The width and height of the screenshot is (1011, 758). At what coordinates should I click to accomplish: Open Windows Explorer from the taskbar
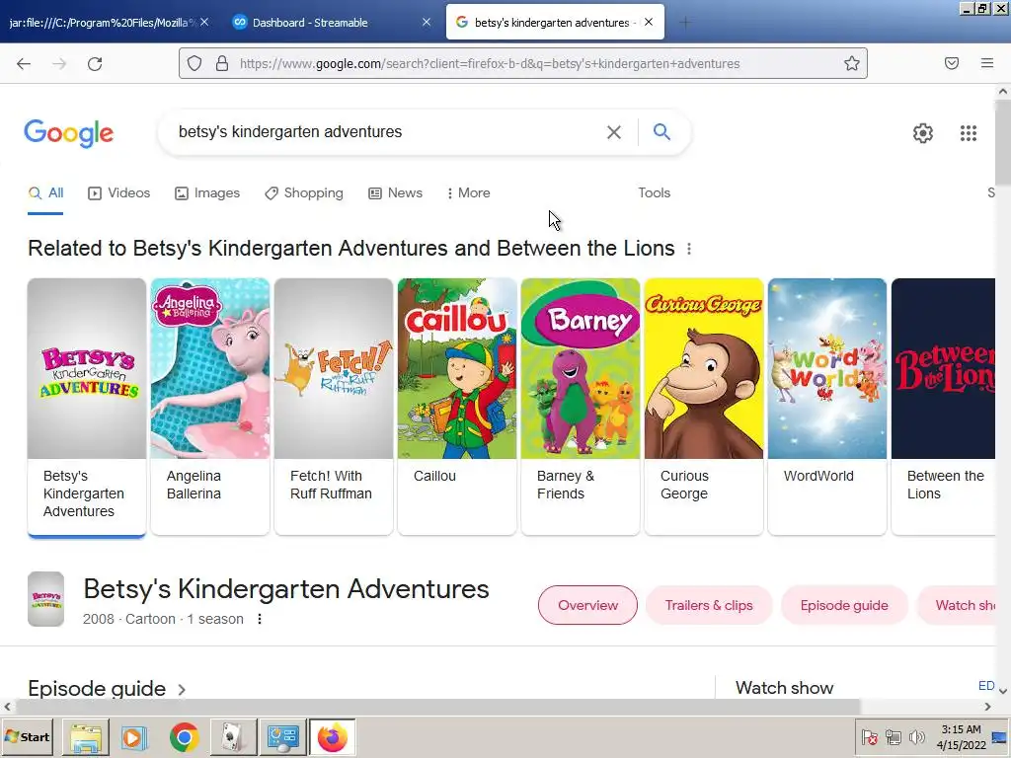coord(86,736)
